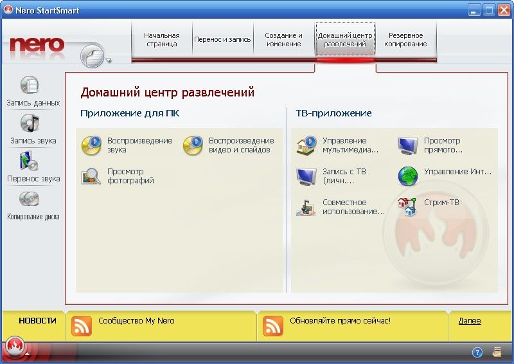The width and height of the screenshot is (514, 364).
Task: Click the Nero StartSmart title bar icon
Action: coord(8,10)
